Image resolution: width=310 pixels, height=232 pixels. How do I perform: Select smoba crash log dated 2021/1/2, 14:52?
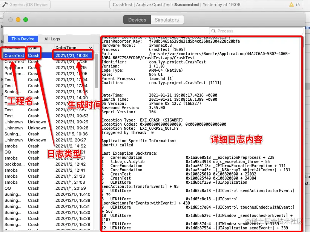[x=48, y=146]
